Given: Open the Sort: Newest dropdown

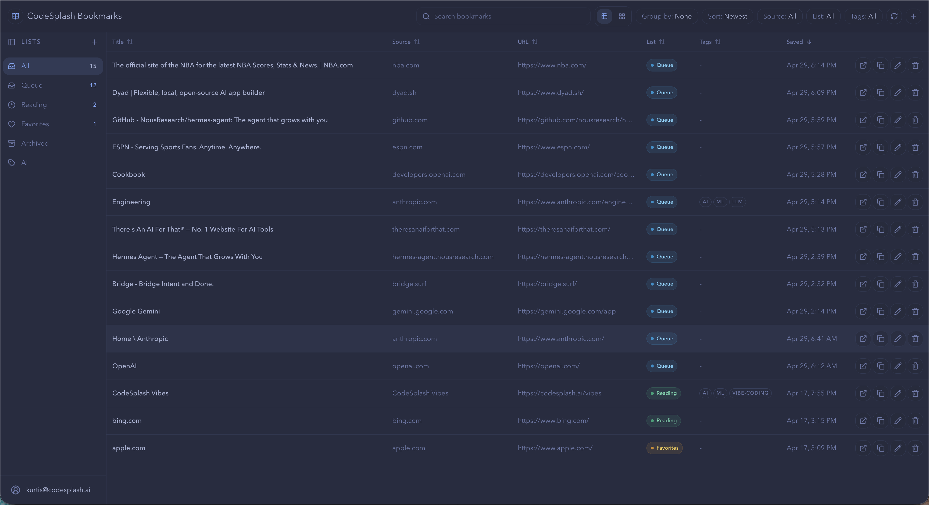Looking at the screenshot, I should click(727, 16).
